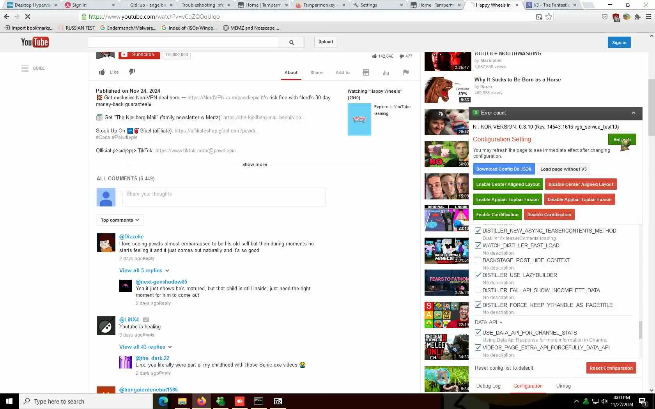655x409 pixels.
Task: Open the Share tab
Action: [x=317, y=73]
